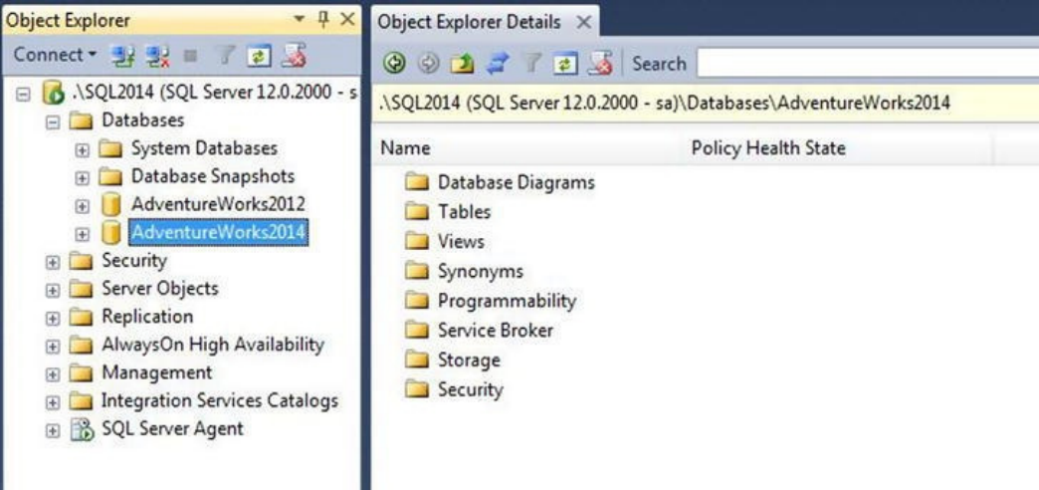Refresh the Object Explorer Details pane
Viewport: 1039px width, 490px height.
[565, 64]
